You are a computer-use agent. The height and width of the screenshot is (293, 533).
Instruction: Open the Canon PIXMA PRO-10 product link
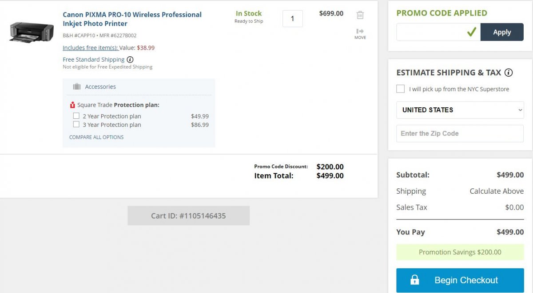[132, 19]
